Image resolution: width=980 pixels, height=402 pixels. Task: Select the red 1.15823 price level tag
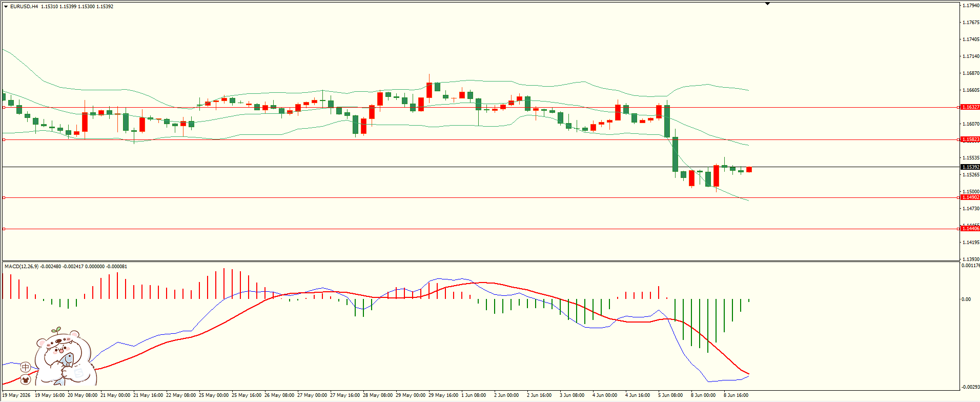[x=970, y=139]
